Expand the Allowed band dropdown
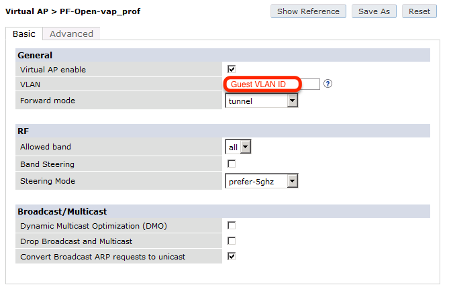The image size is (451, 293). (238, 147)
